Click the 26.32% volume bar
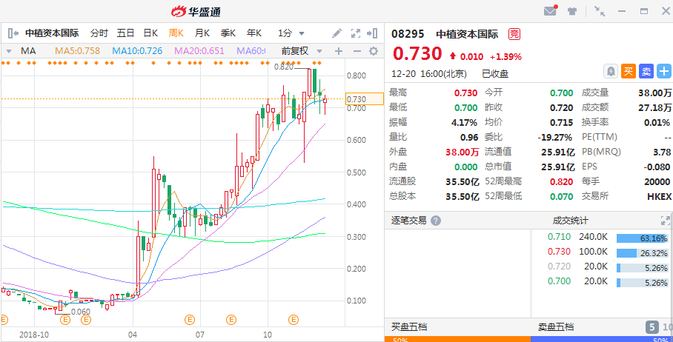Image resolution: width=673 pixels, height=342 pixels. [642, 253]
